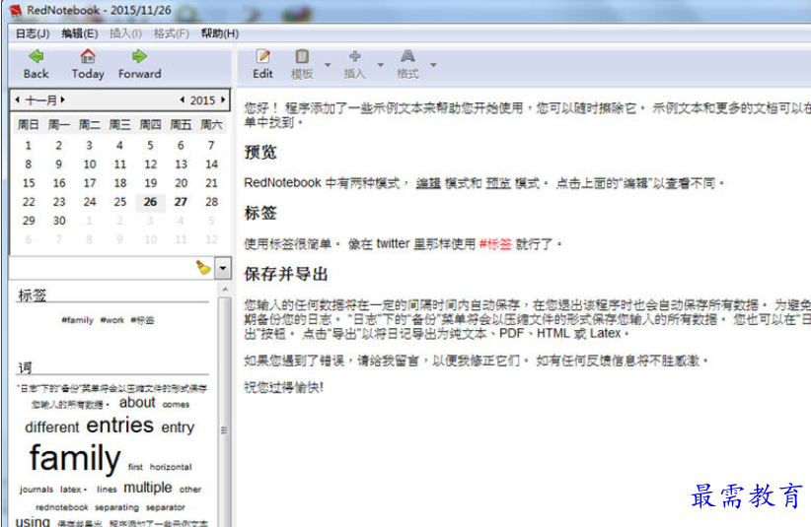Click the RedNotebook title bar app icon

16,10
